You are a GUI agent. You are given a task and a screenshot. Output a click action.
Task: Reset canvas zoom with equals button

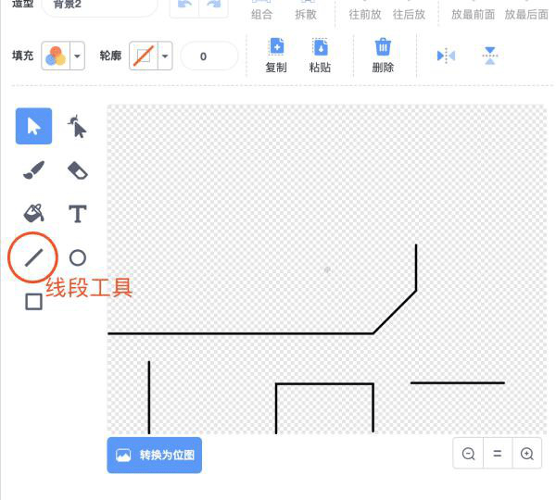(x=498, y=454)
